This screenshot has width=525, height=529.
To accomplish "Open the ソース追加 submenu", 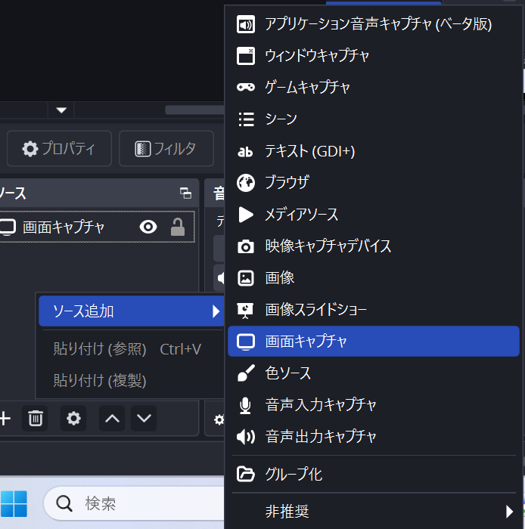I will (x=130, y=311).
